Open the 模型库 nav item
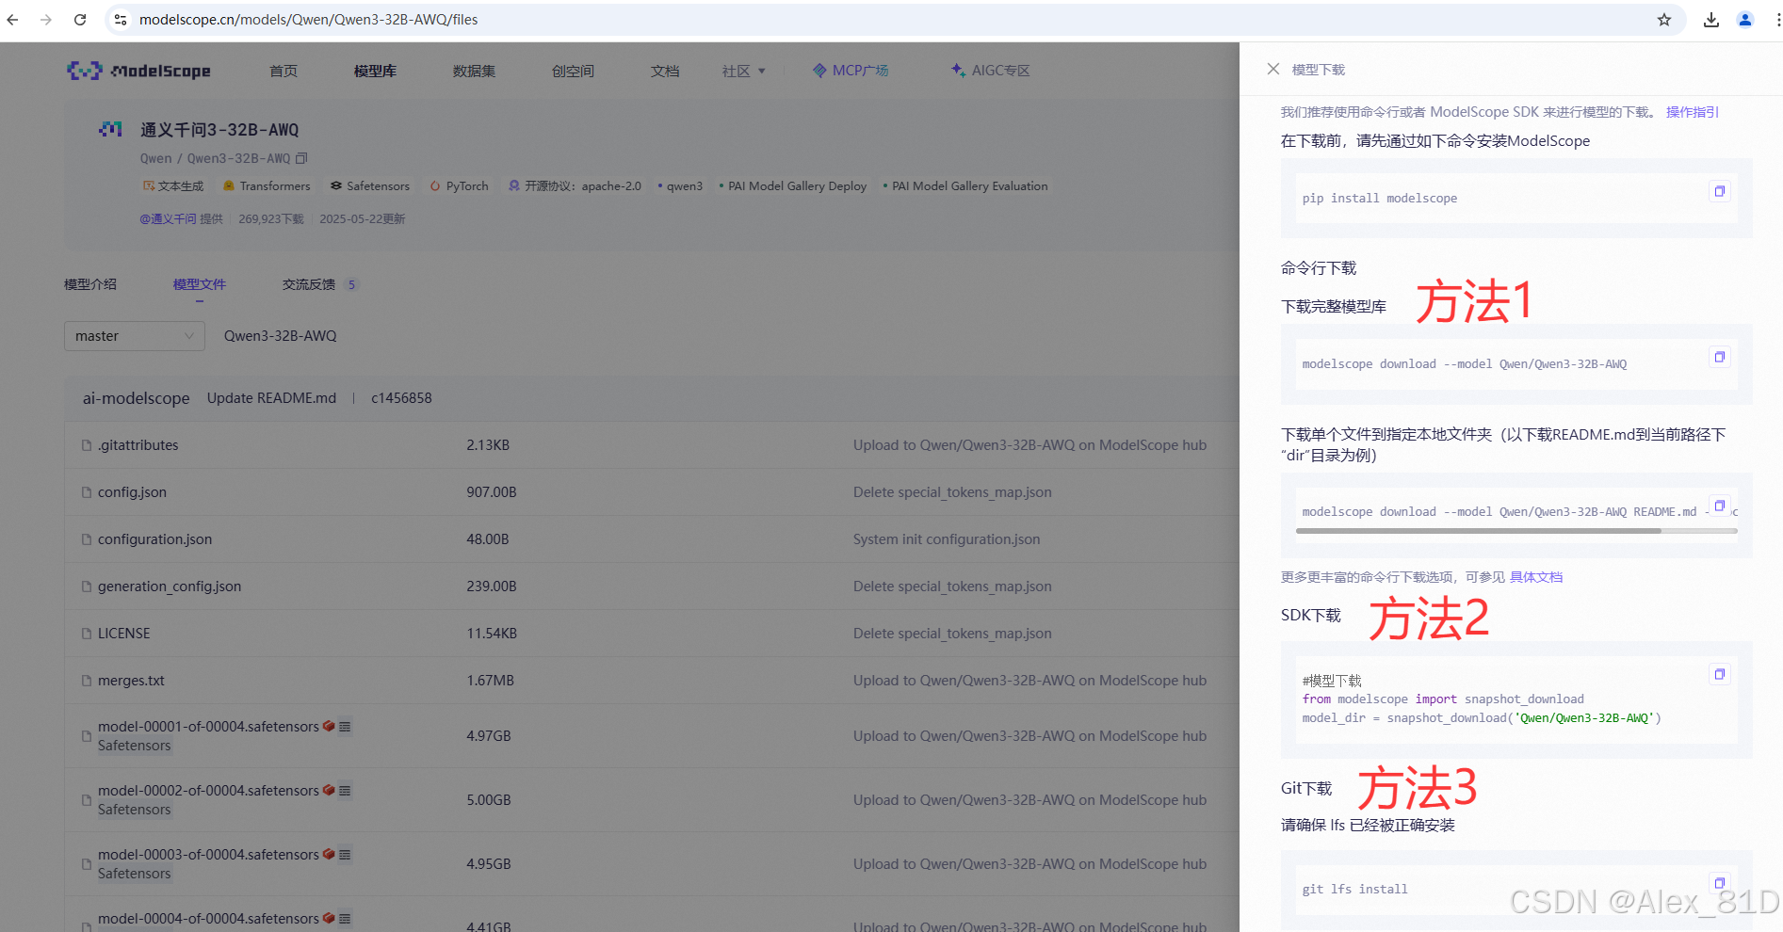Screen dimensions: 1783x932 point(375,71)
